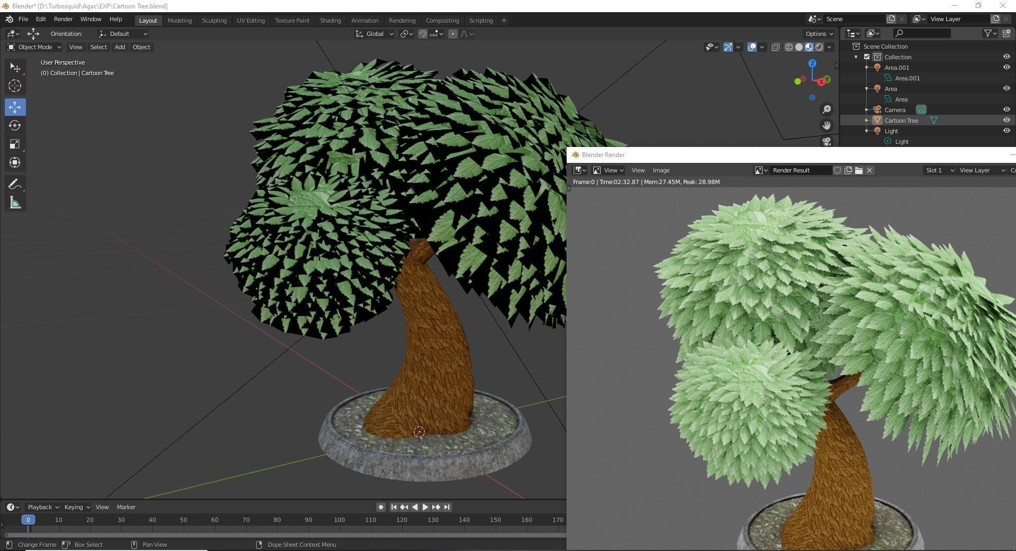Viewport: 1016px width, 551px height.
Task: Open the render result folder icon
Action: [x=859, y=170]
